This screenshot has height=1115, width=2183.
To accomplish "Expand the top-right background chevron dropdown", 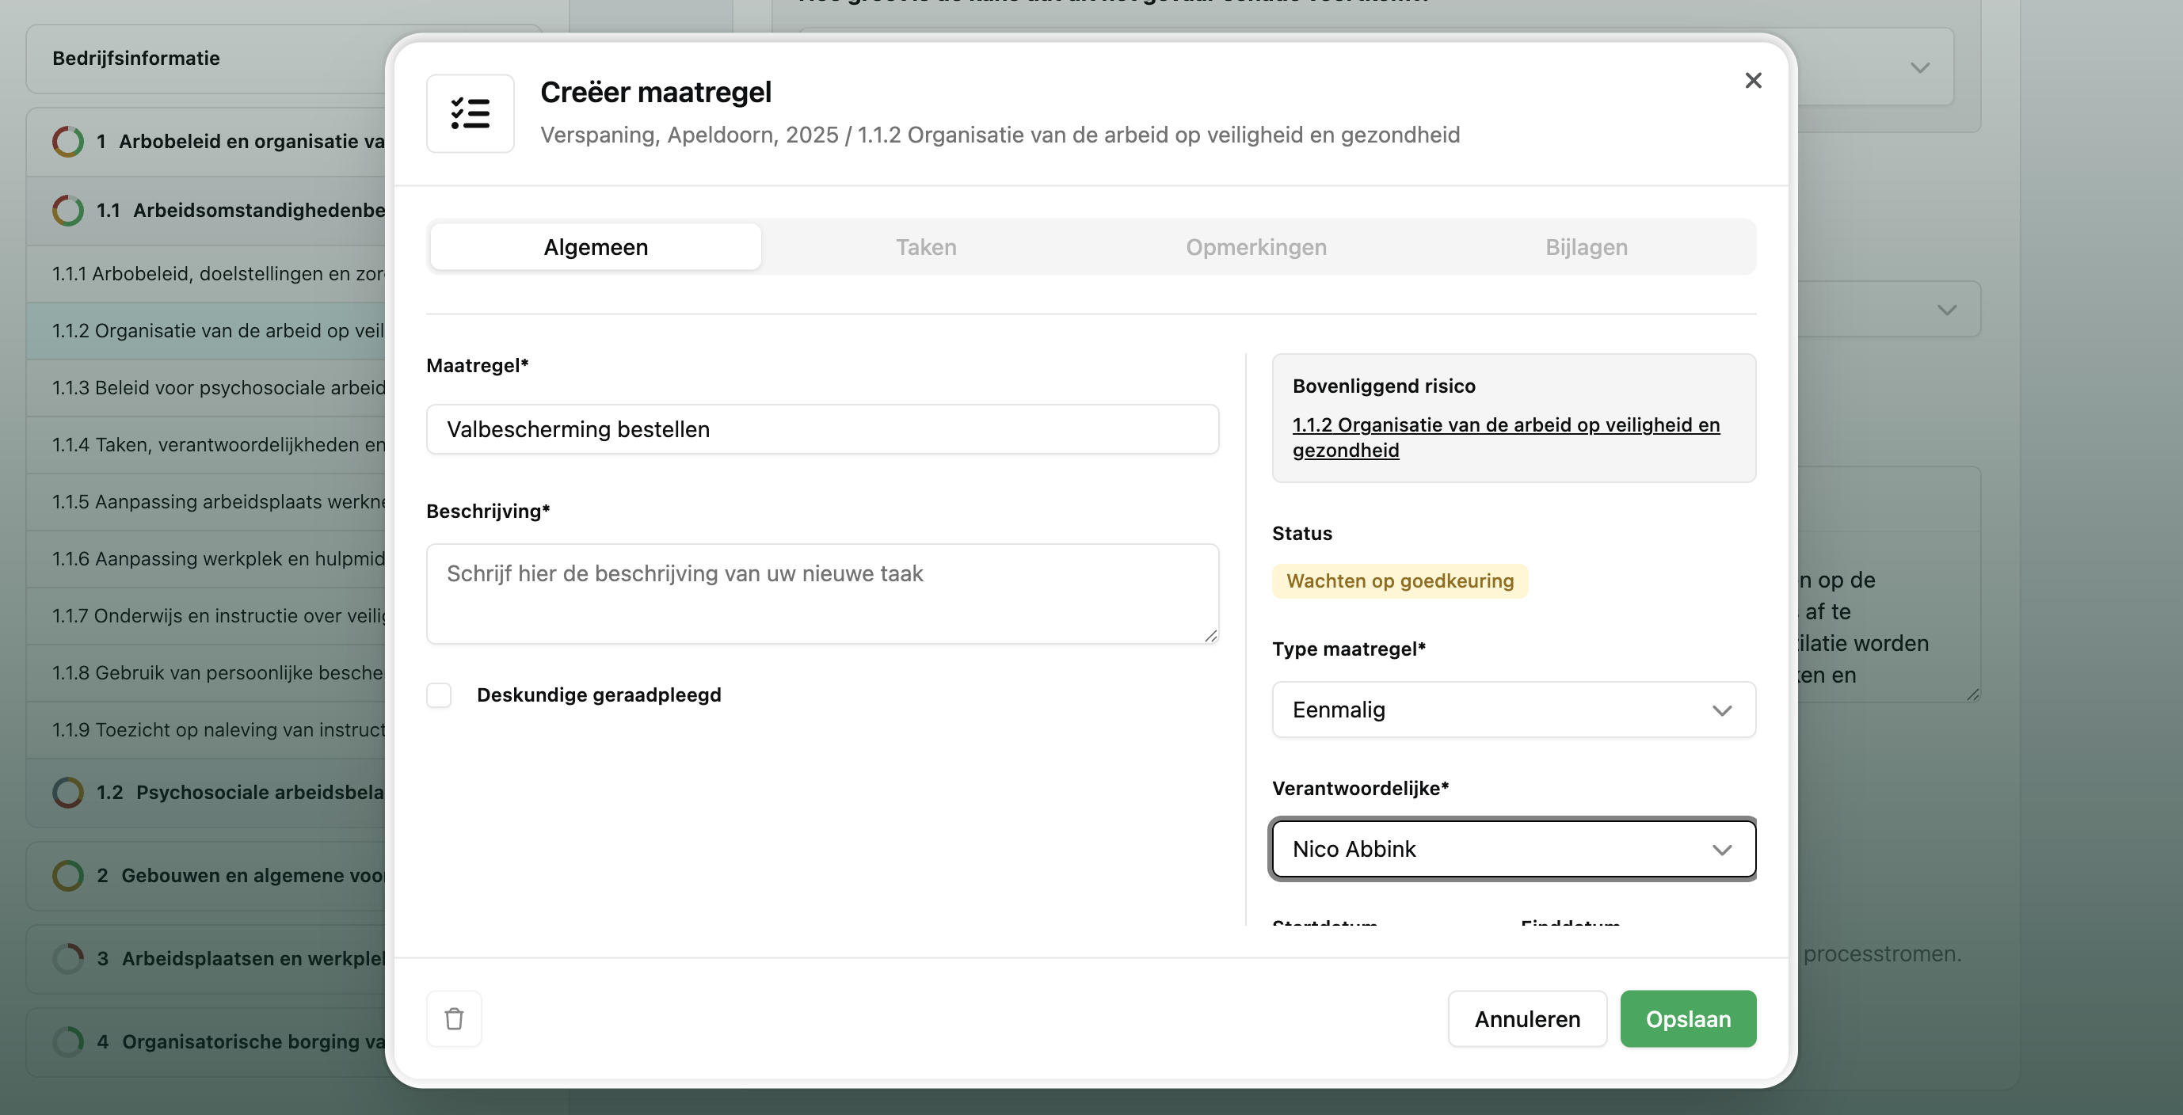I will pos(1920,68).
